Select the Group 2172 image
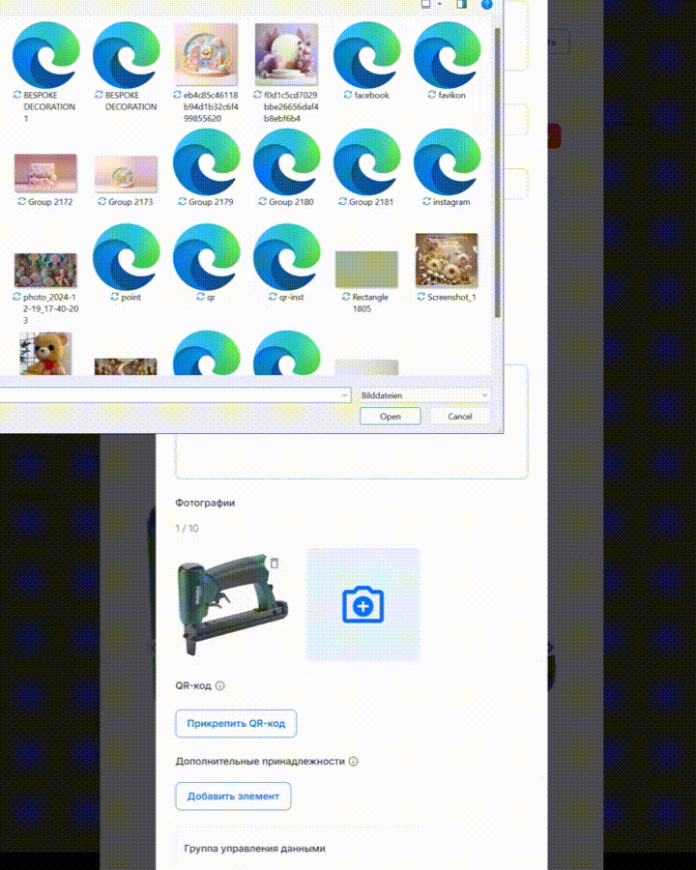The height and width of the screenshot is (870, 696). [x=45, y=173]
